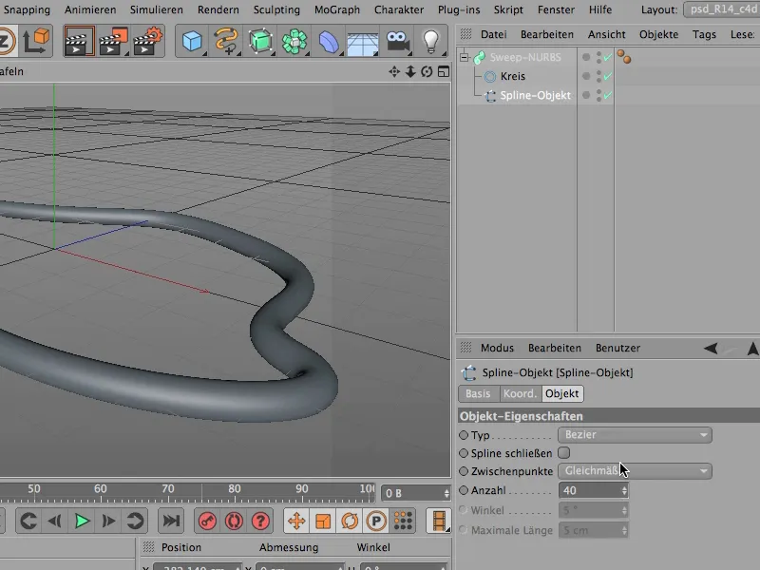
Task: Click the viewport zoom camera icon
Action: point(410,72)
